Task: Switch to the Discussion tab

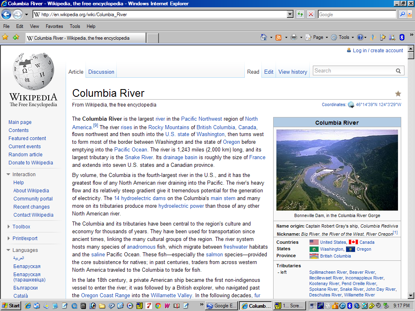Action: pos(101,72)
